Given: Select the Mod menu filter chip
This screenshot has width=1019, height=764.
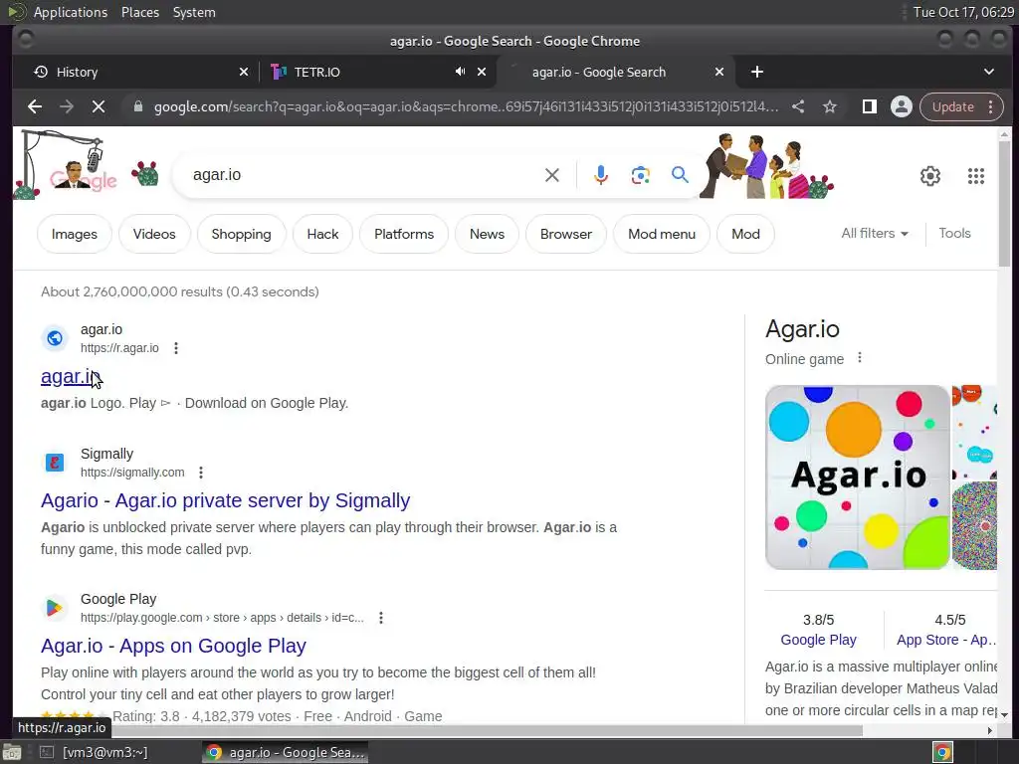Looking at the screenshot, I should coord(662,234).
